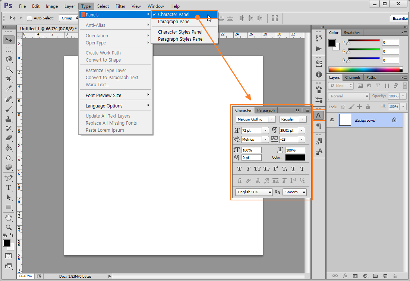Select the Pen tool
The image size is (410, 281).
(9, 178)
